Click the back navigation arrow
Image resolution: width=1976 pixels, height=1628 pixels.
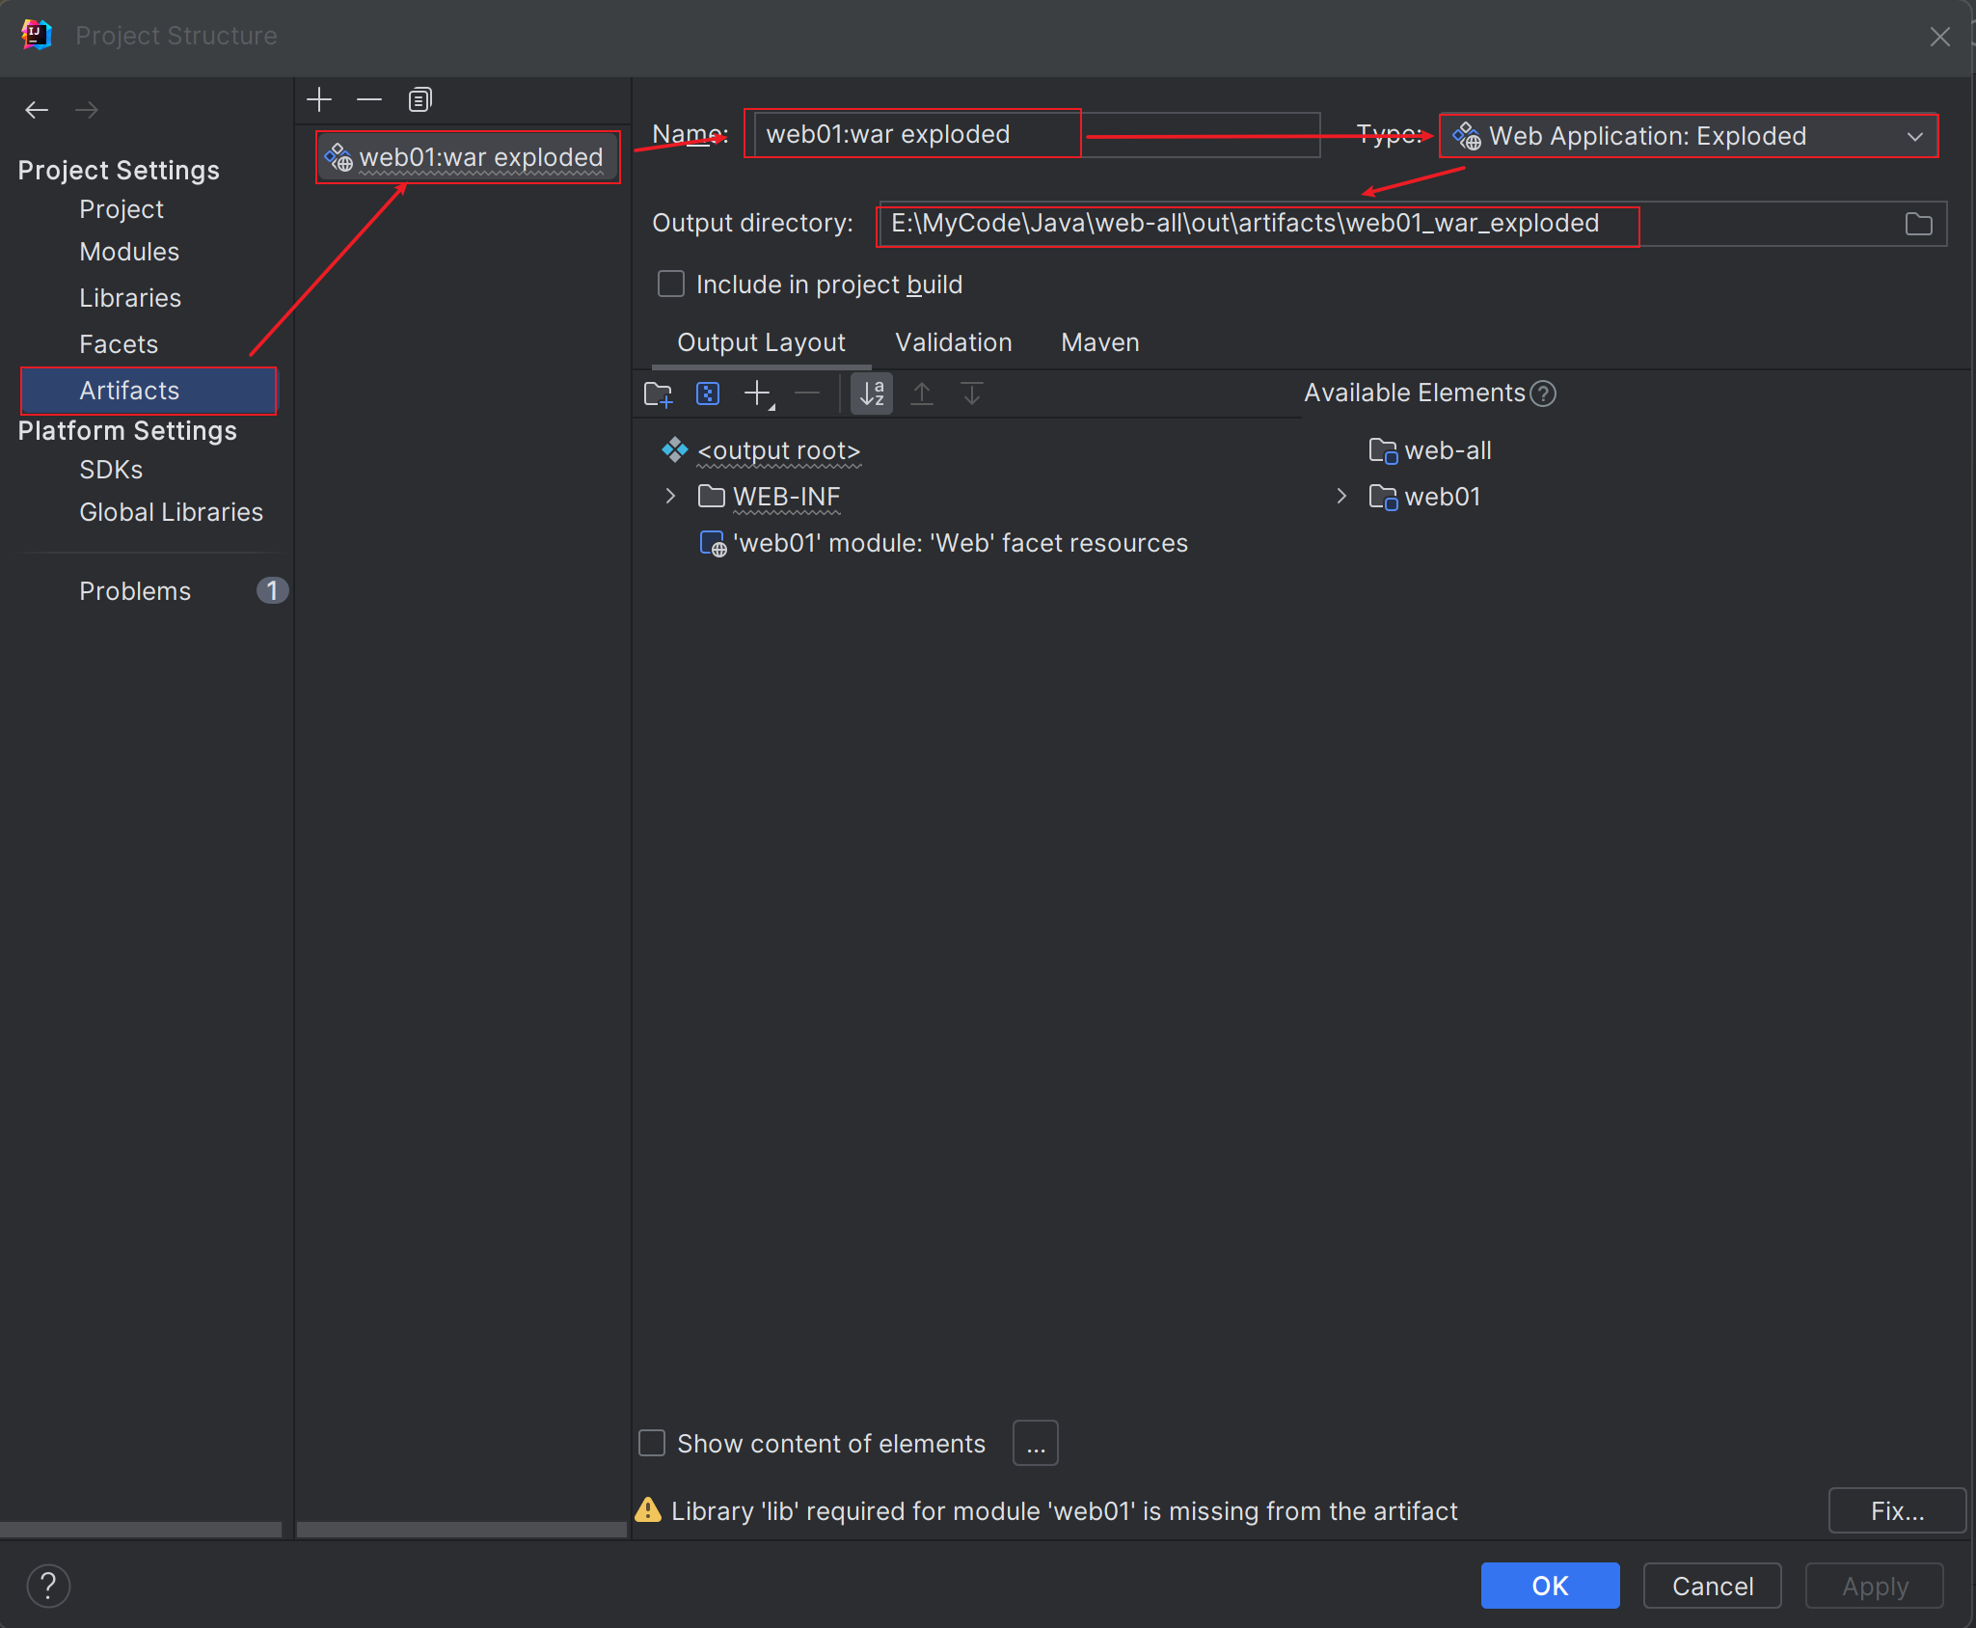(x=37, y=110)
